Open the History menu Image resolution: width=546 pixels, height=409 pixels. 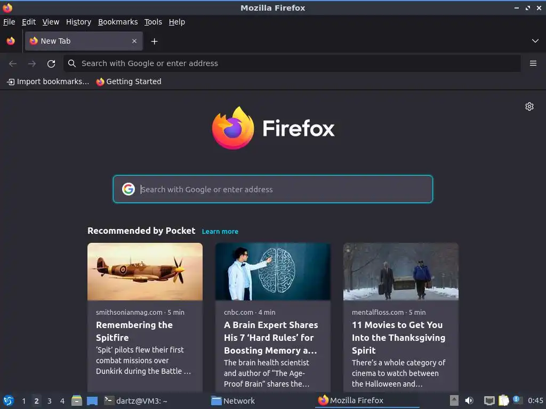point(79,22)
